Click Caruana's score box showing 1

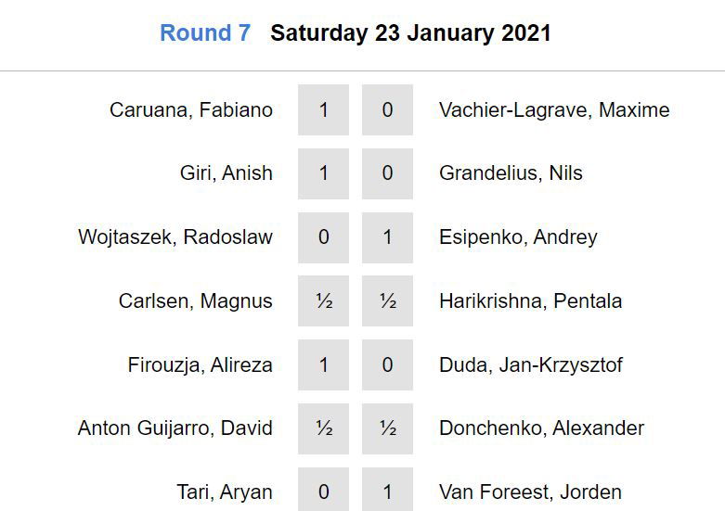pyautogui.click(x=323, y=110)
